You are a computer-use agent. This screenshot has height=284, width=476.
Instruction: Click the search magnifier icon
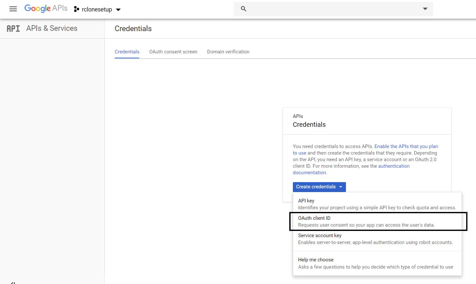(243, 9)
